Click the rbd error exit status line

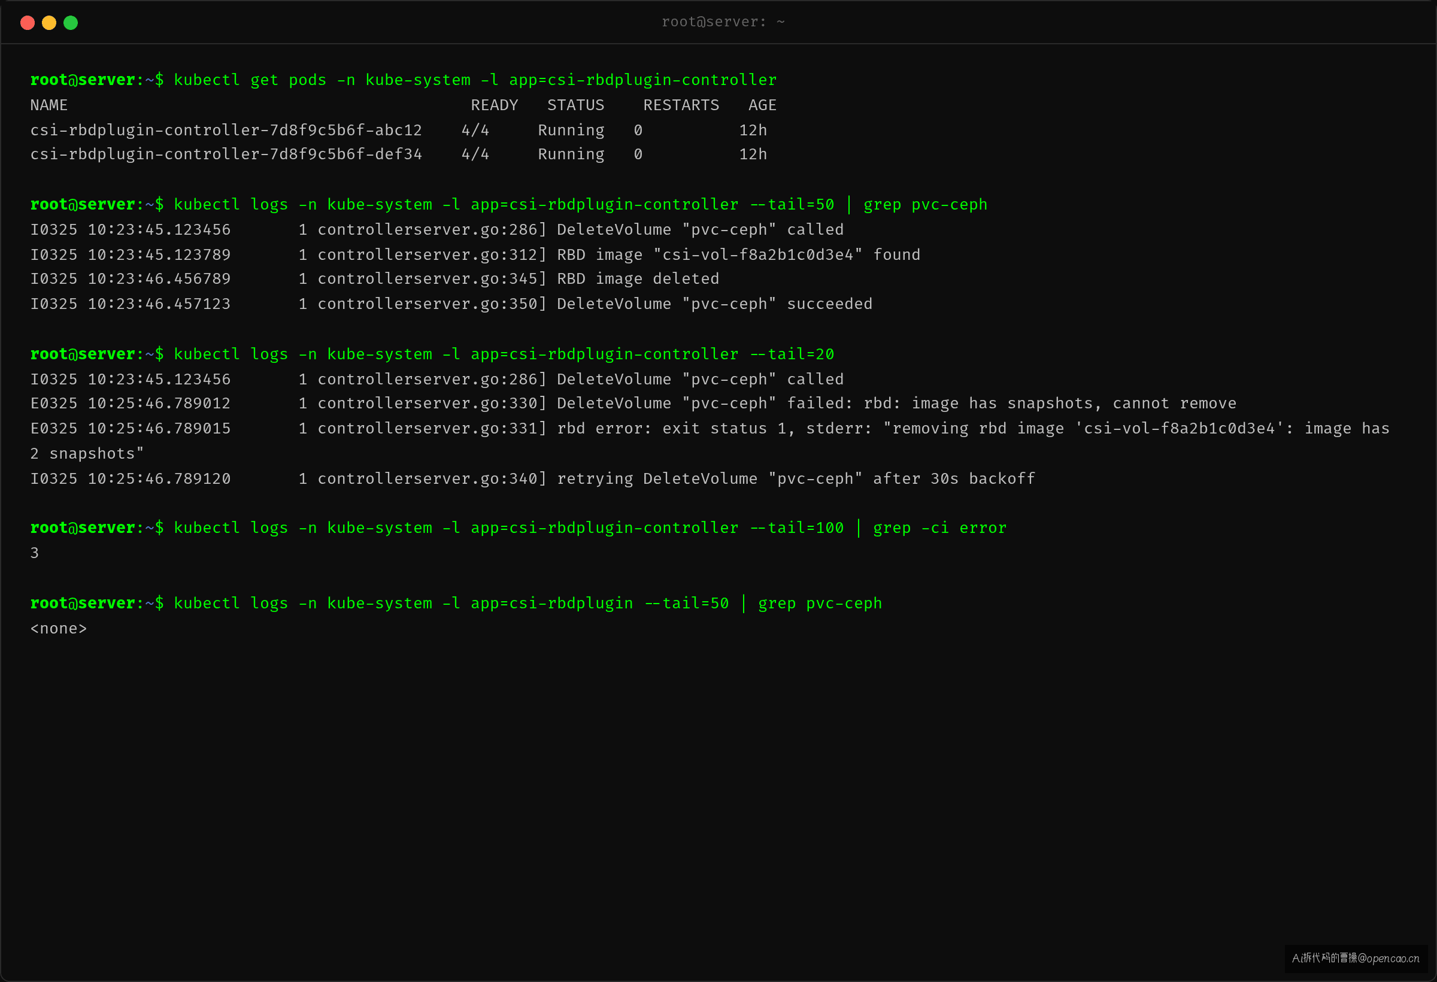tap(710, 441)
